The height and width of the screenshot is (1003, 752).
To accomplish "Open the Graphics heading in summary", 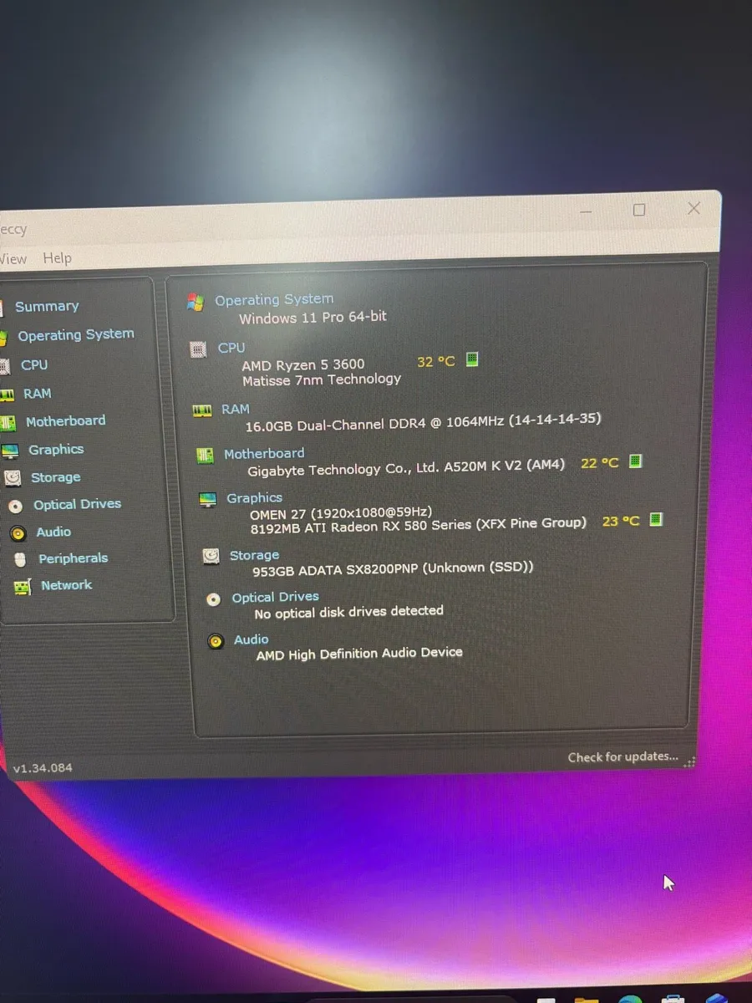I will click(254, 498).
